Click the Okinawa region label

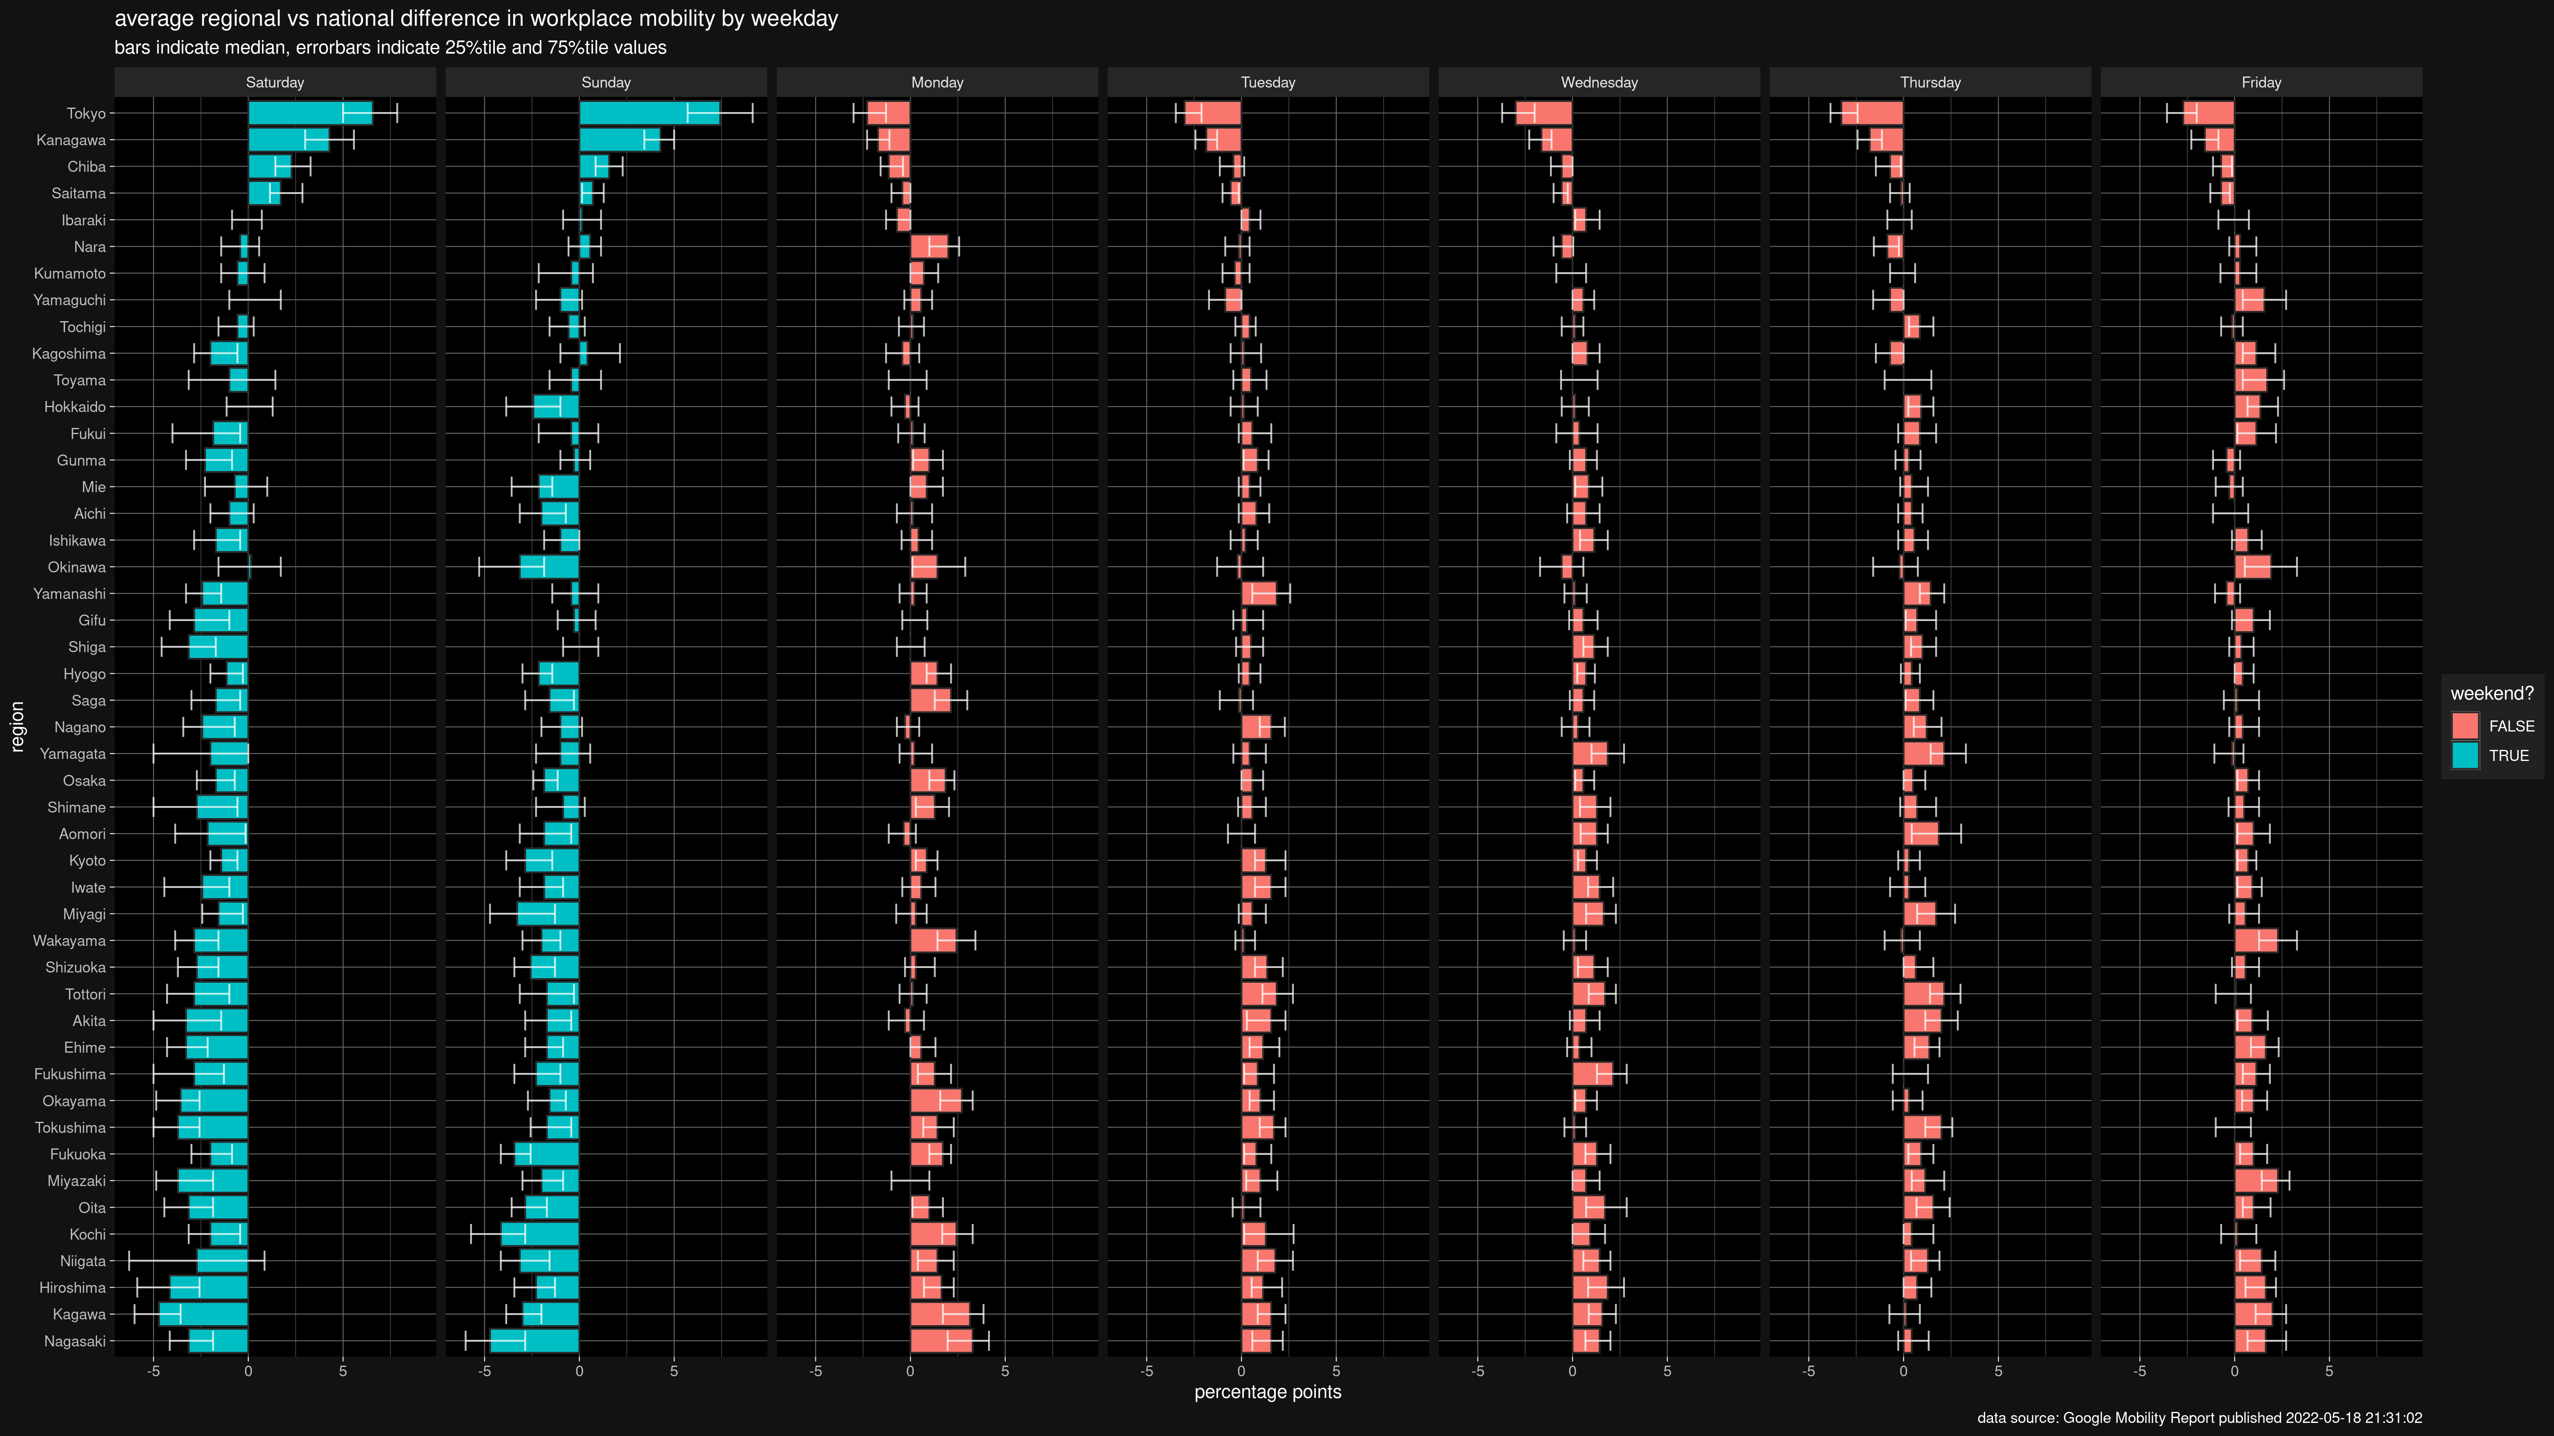coord(77,568)
